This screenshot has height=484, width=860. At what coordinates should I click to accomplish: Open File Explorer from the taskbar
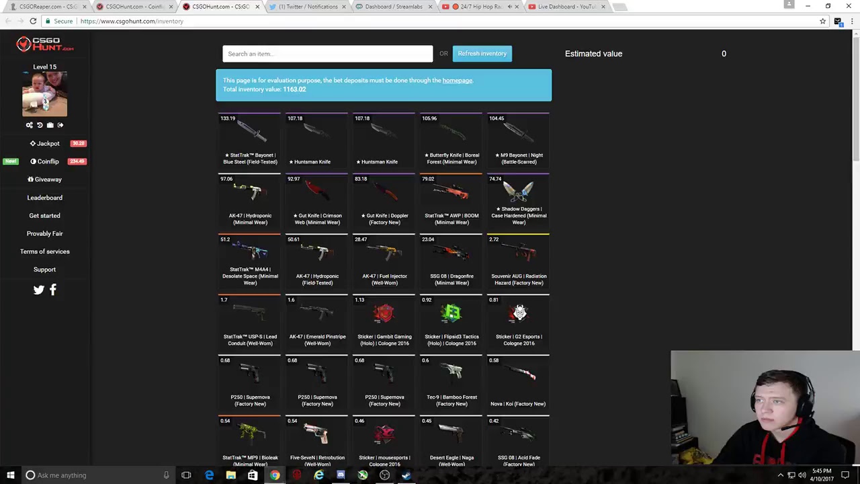230,475
